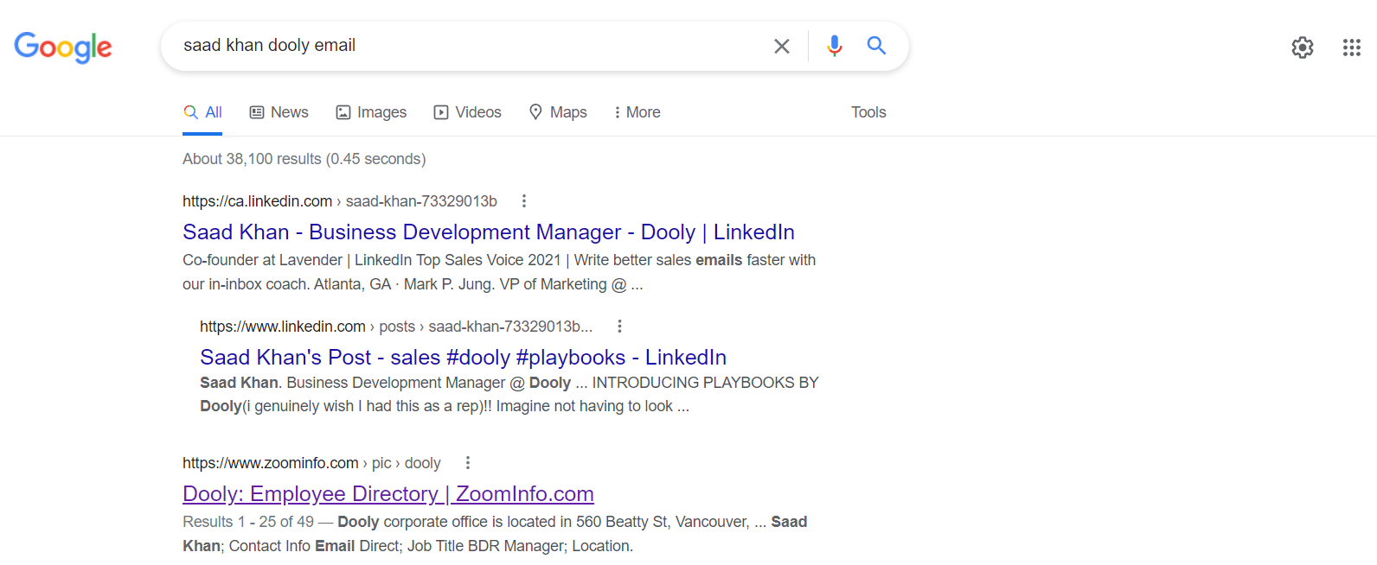Click the INTRODUCING PLAYBOOKS BY snippet text
This screenshot has height=565, width=1377.
pos(509,394)
